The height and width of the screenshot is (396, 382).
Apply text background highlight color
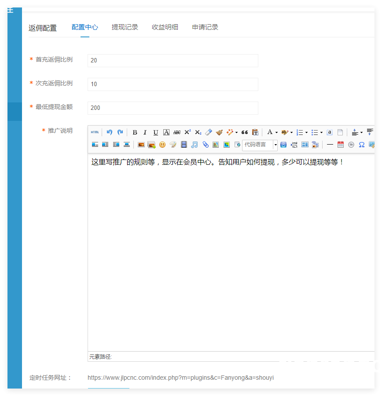285,132
